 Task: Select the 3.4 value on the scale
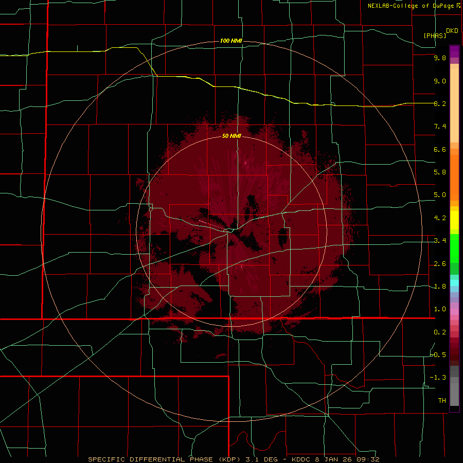pyautogui.click(x=440, y=241)
